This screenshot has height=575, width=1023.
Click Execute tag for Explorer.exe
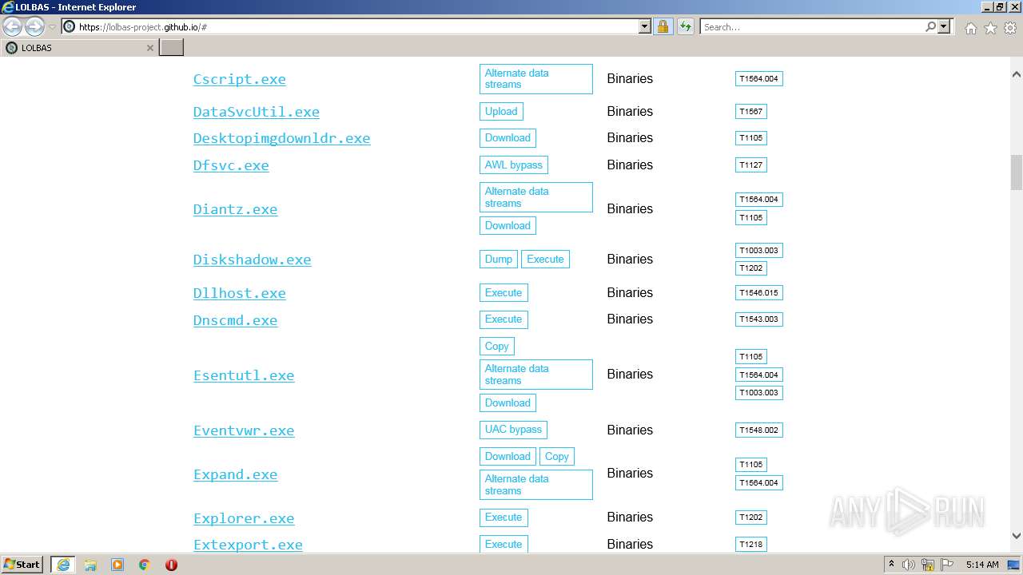504,517
